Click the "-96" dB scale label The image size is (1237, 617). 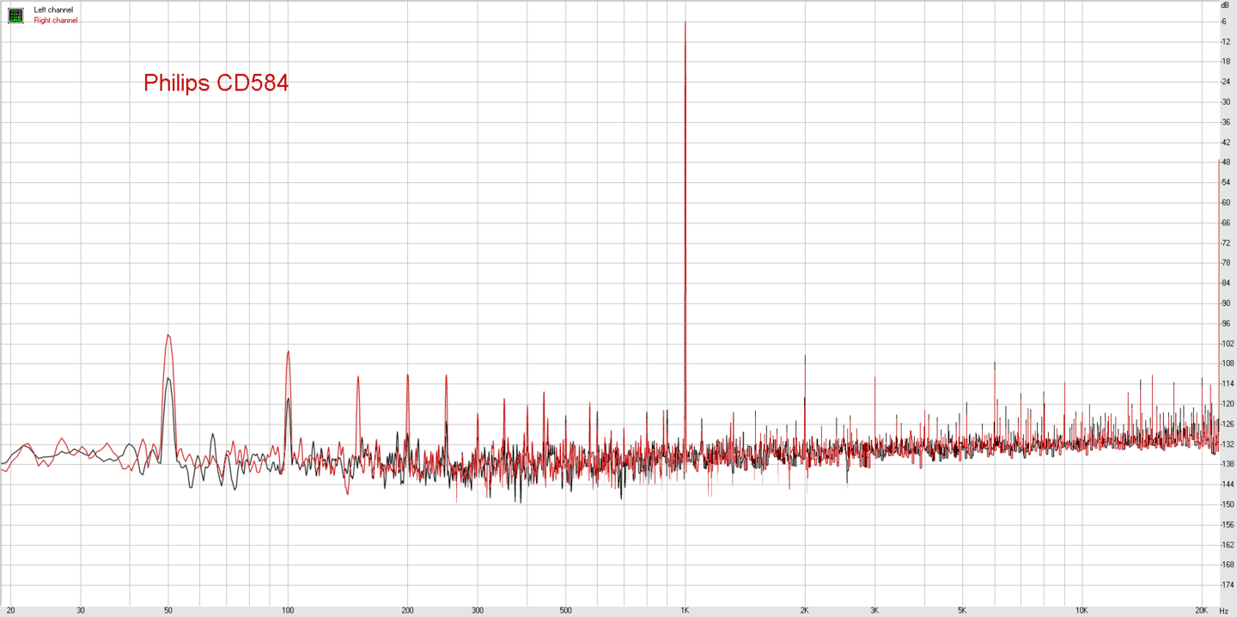1225,324
